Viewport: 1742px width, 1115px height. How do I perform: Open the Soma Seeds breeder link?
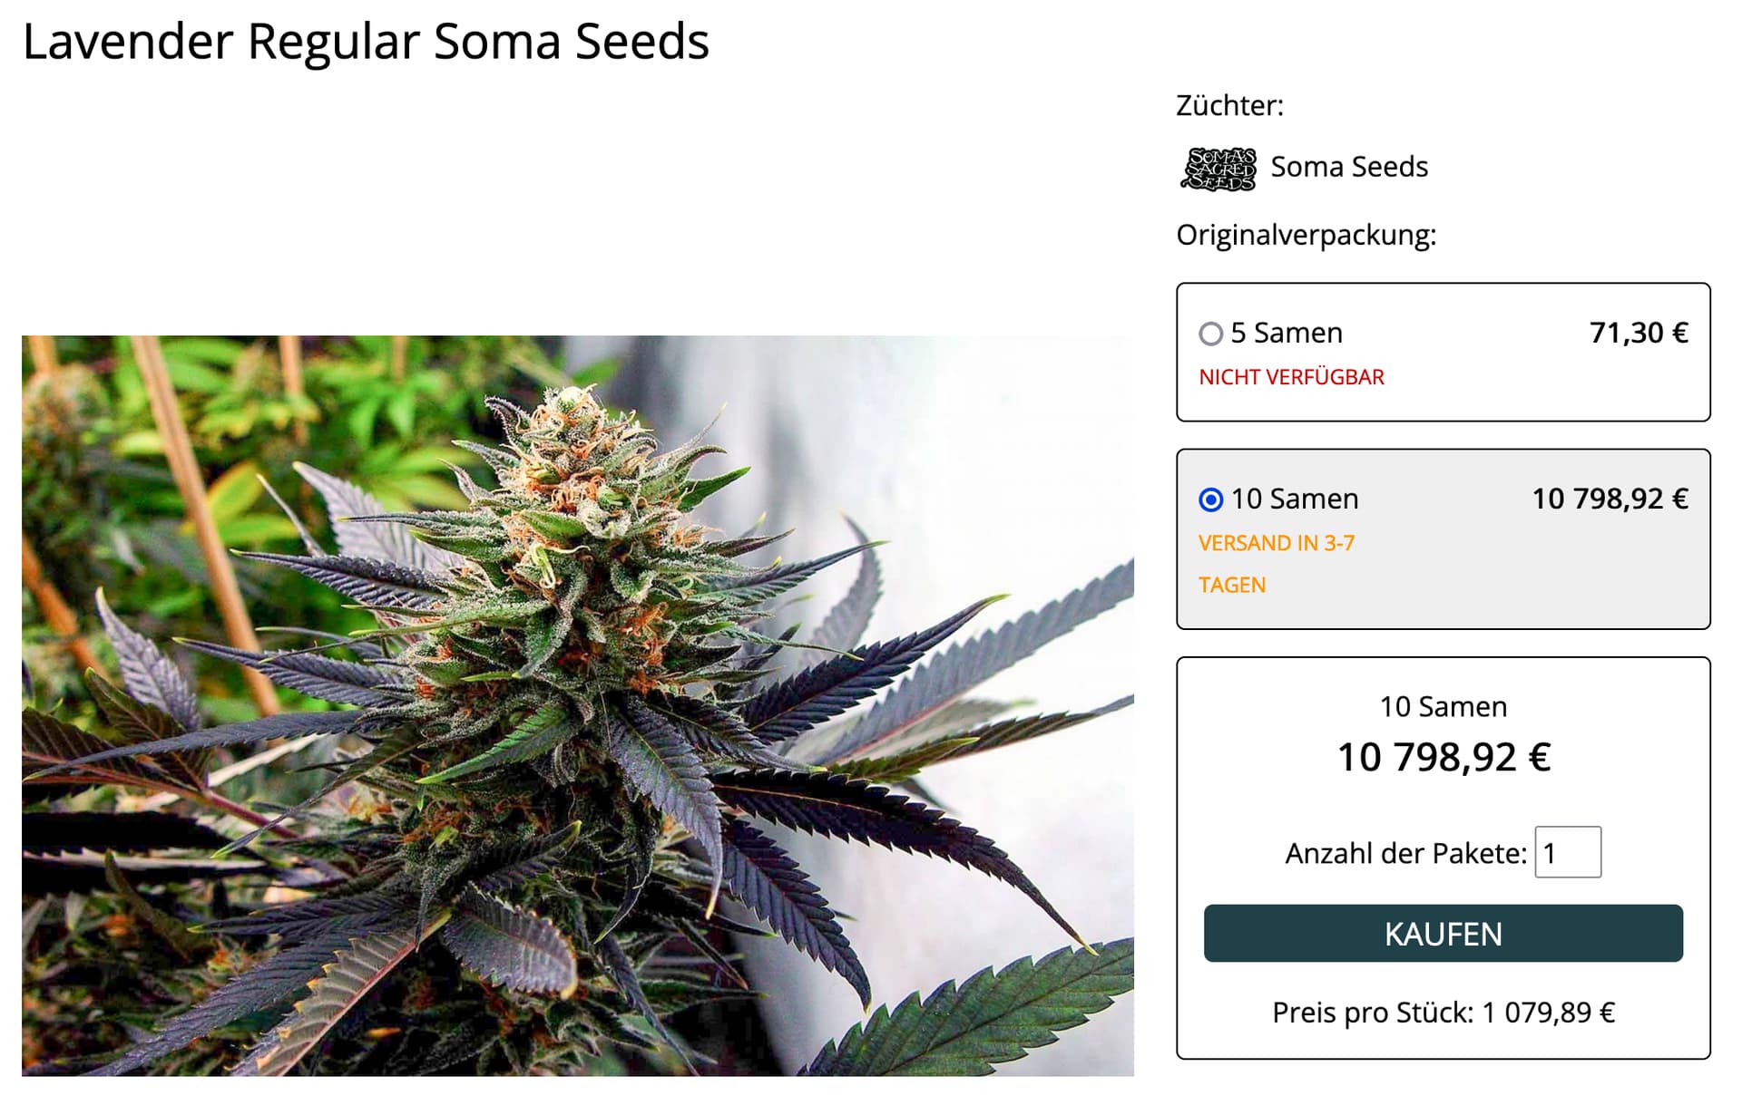click(1348, 167)
